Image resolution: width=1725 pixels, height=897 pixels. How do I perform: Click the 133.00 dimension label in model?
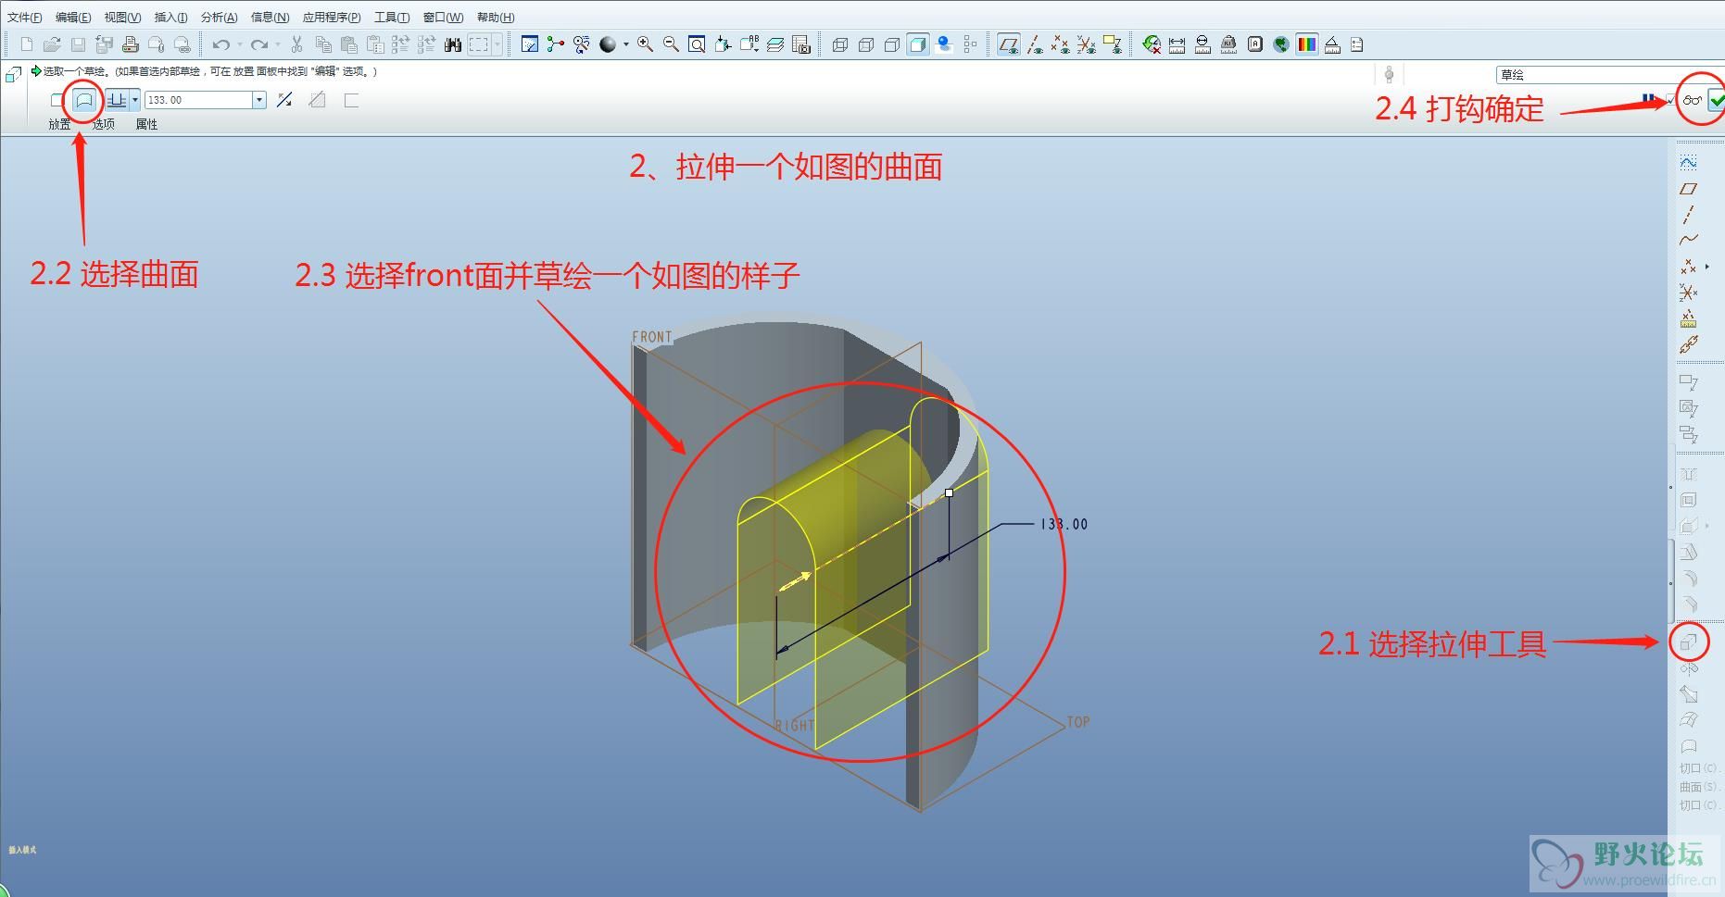[x=1064, y=524]
